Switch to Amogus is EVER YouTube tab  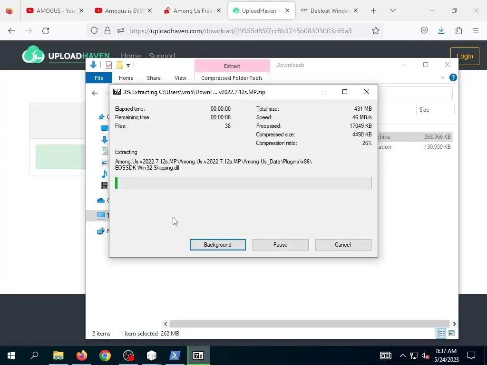click(x=124, y=10)
